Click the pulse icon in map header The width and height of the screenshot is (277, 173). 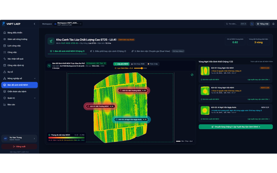click(x=49, y=66)
